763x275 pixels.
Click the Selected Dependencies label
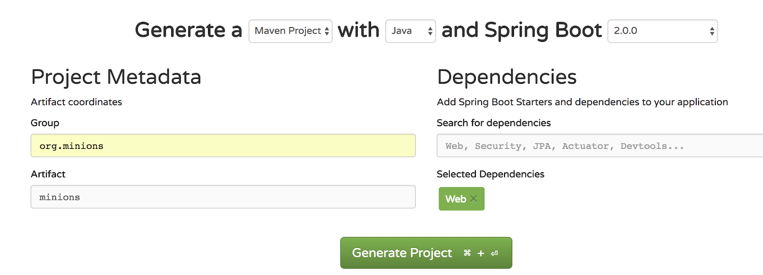tap(490, 174)
